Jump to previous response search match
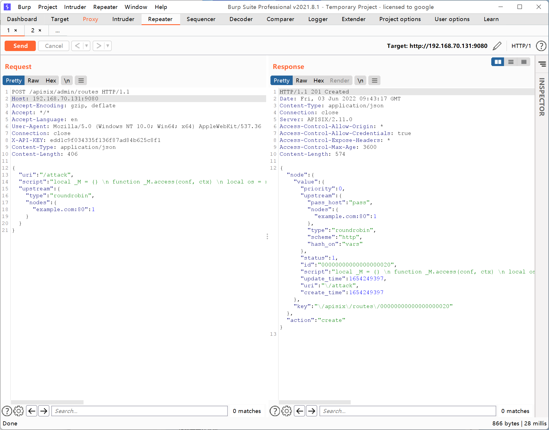Screen dimensions: 549x430 point(300,411)
